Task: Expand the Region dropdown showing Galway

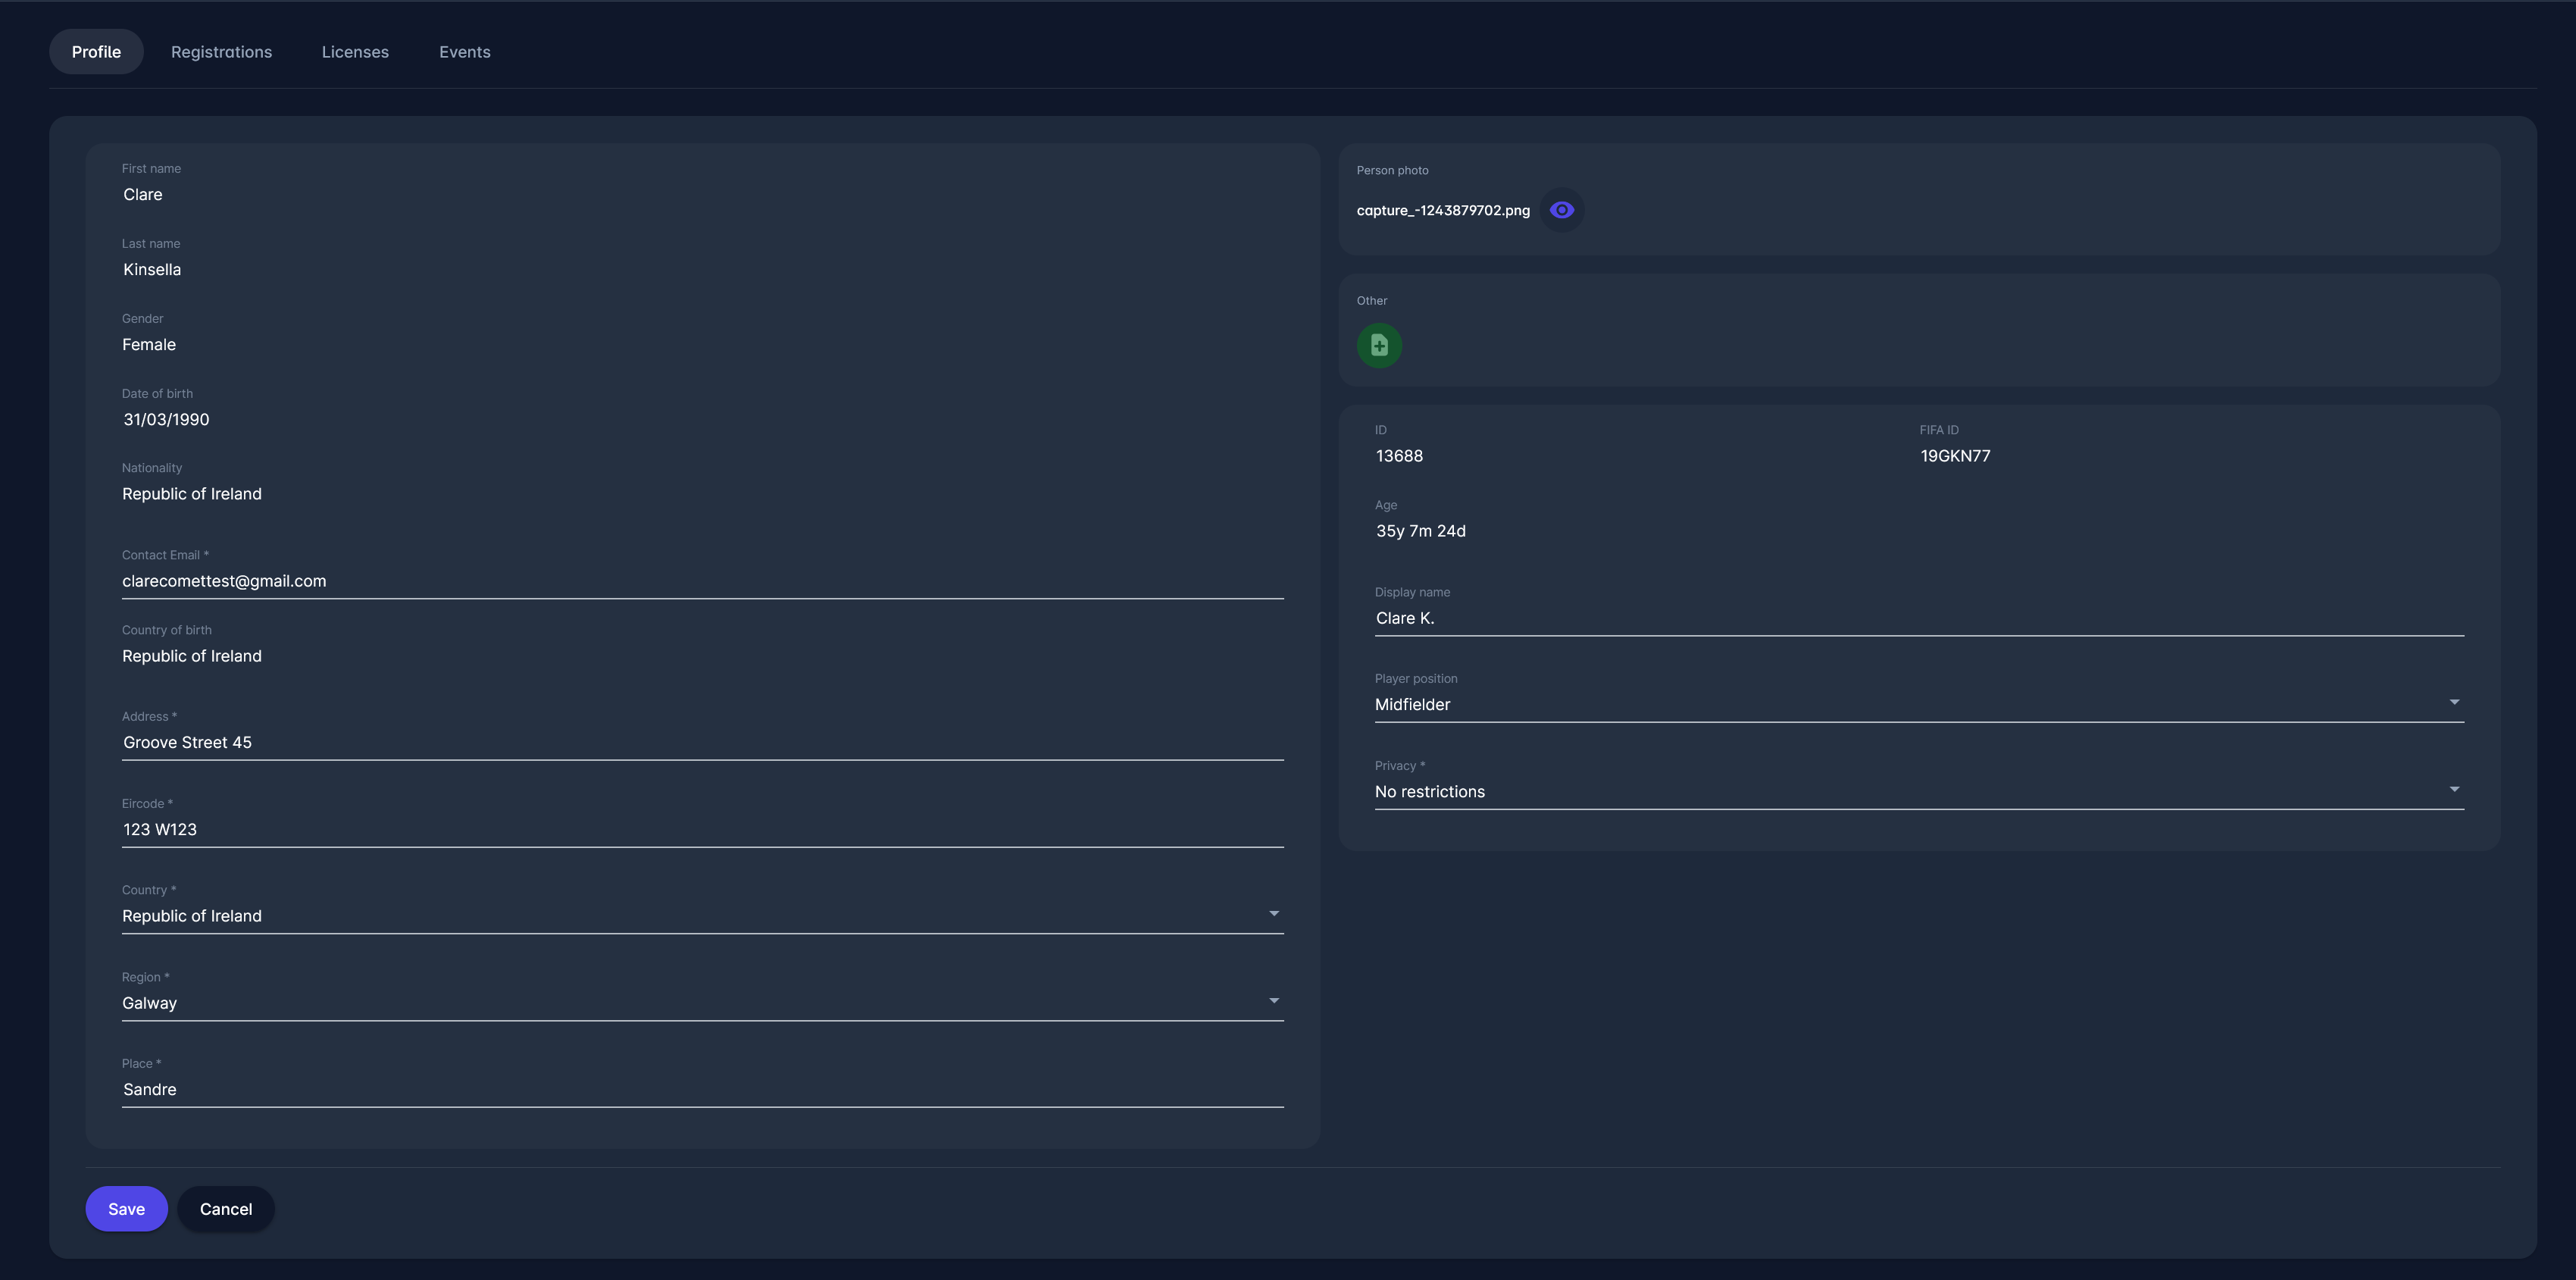Action: (1273, 1001)
